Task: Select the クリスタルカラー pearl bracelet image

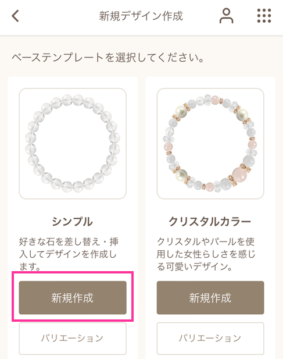Action: pyautogui.click(x=210, y=144)
